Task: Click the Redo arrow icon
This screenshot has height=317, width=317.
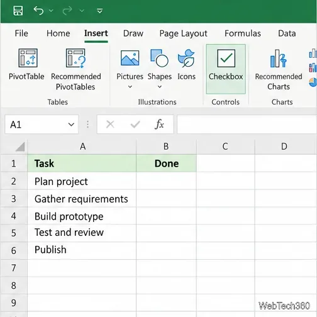Action: click(67, 11)
